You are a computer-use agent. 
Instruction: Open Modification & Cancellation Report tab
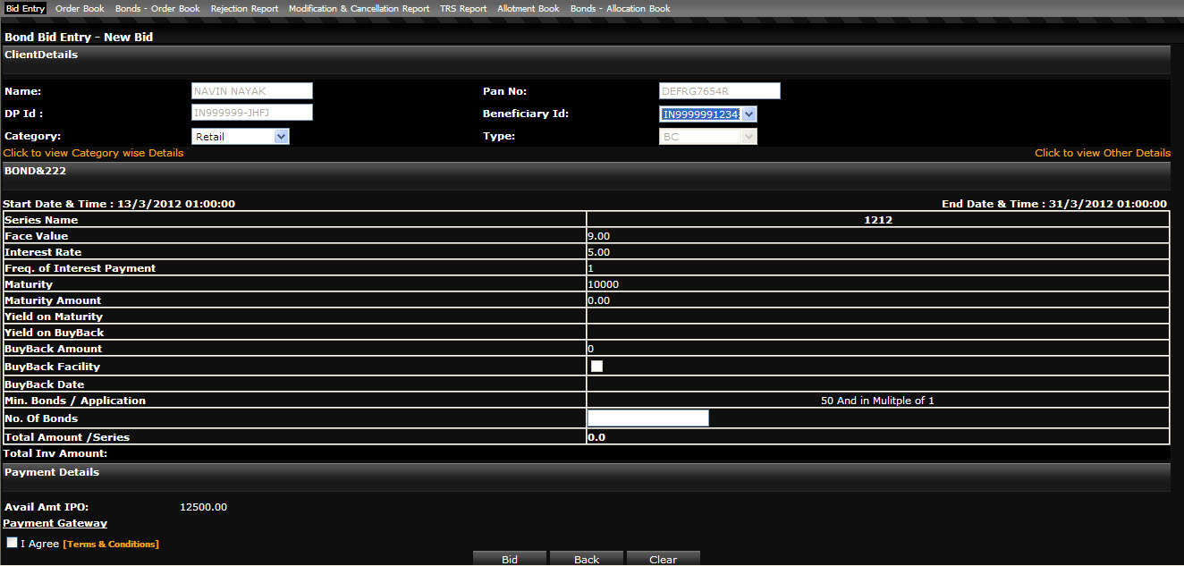point(359,9)
